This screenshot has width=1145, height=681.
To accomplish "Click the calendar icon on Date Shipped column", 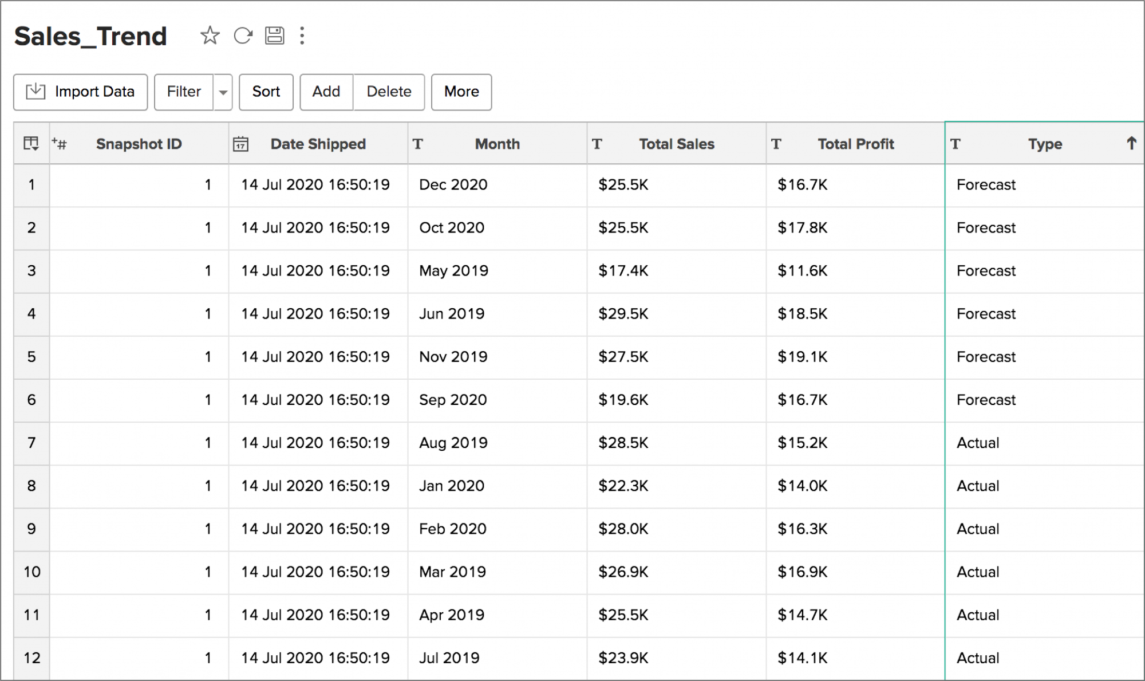I will 242,144.
